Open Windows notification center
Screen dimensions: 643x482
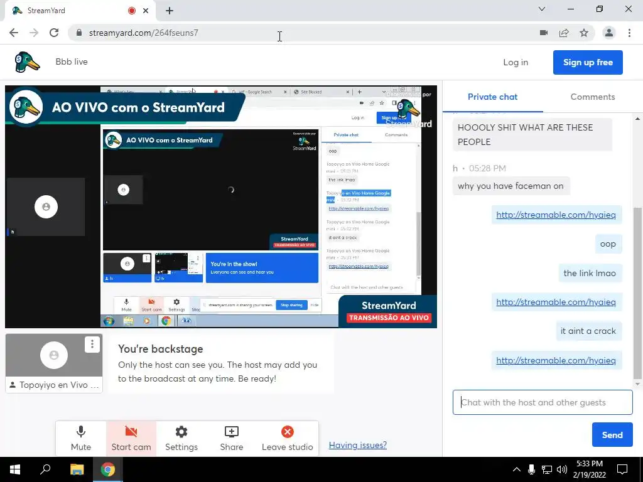[622, 469]
